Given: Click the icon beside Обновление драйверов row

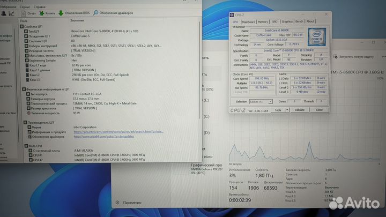Looking at the screenshot, I should [x=29, y=137].
